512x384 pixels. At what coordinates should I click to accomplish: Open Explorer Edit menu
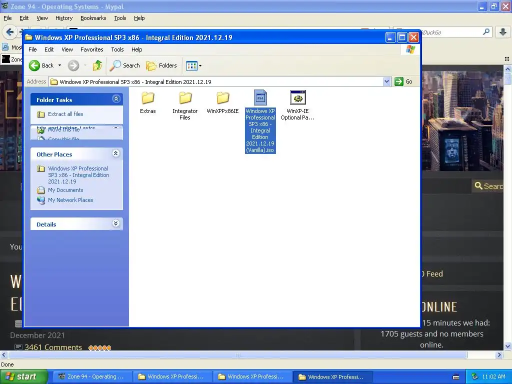point(49,49)
